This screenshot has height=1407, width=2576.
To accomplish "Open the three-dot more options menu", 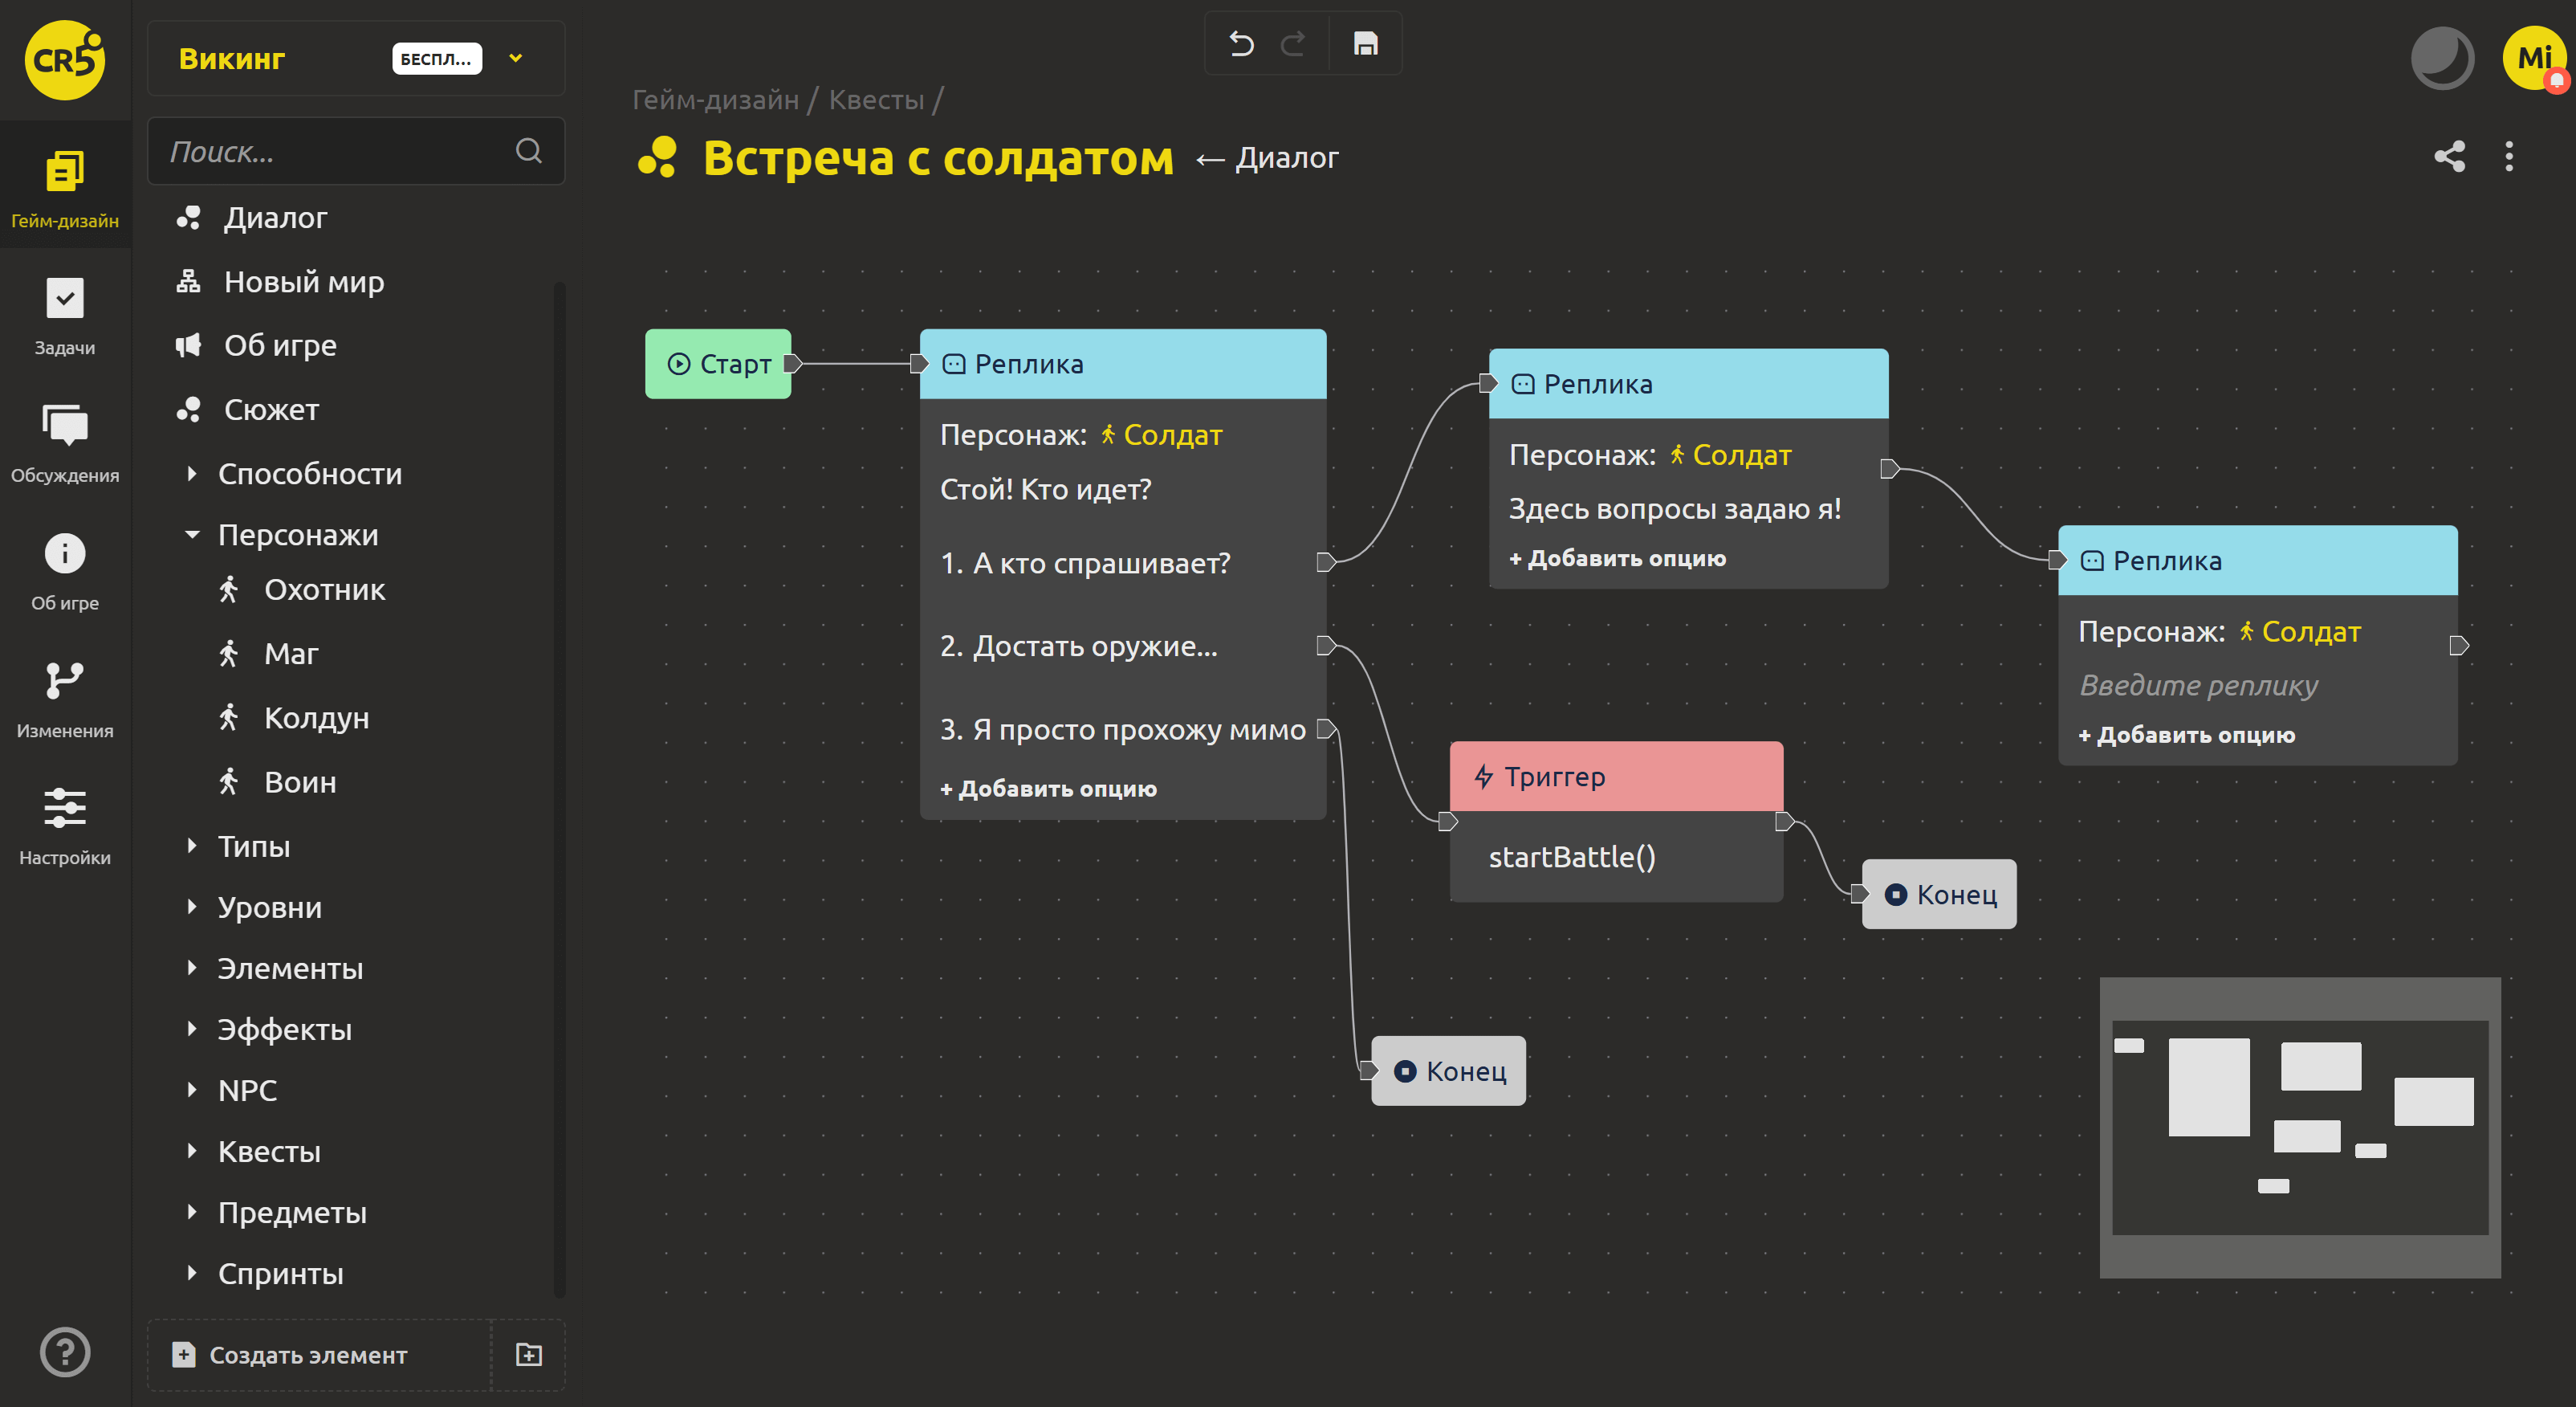I will (2509, 156).
